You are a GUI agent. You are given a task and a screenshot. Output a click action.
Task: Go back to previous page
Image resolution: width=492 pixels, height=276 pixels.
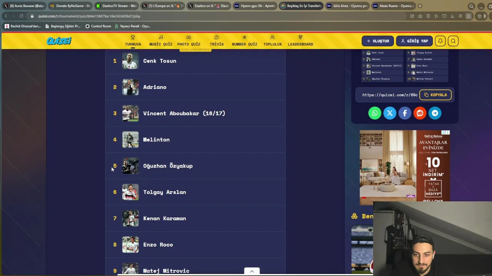[x=5, y=16]
